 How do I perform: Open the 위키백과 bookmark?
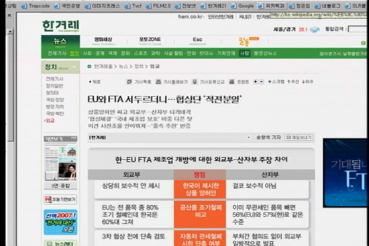pos(272,6)
